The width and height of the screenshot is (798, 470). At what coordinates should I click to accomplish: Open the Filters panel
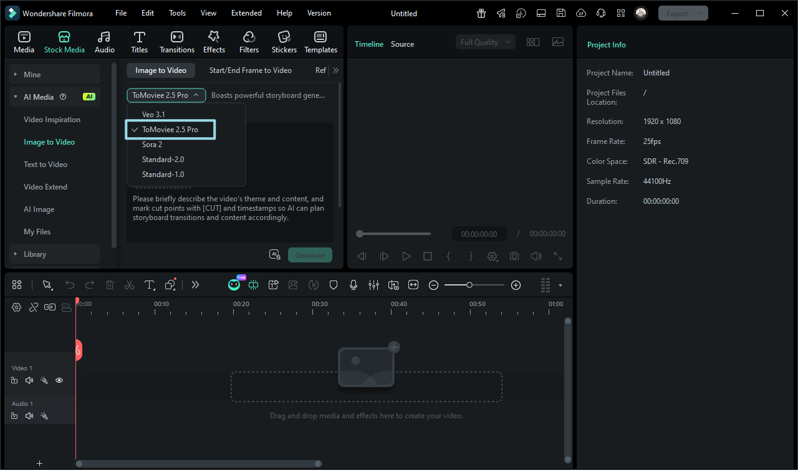pyautogui.click(x=249, y=42)
